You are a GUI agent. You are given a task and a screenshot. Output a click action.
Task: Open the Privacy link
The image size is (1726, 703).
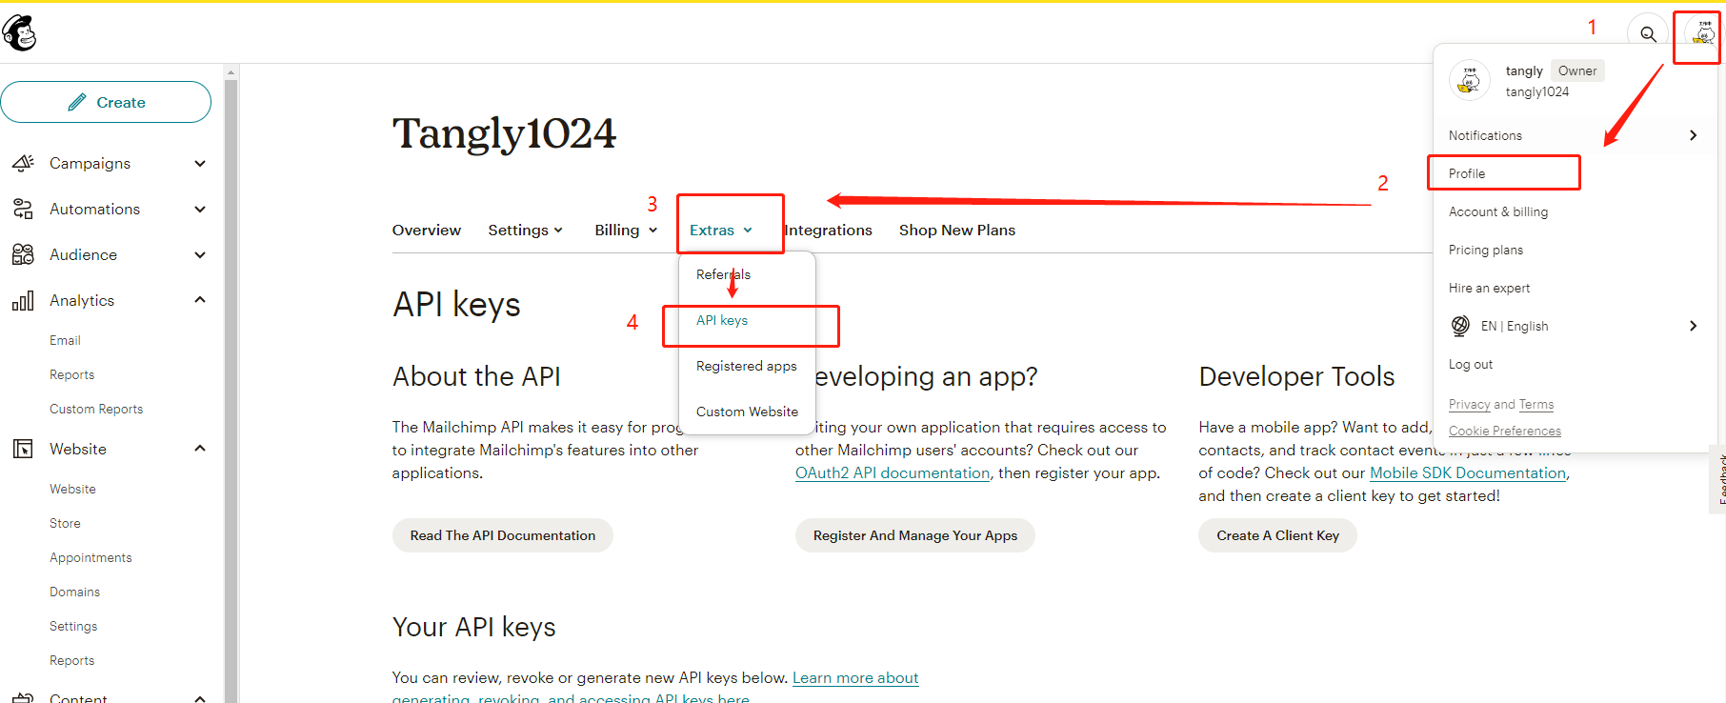(x=1469, y=404)
